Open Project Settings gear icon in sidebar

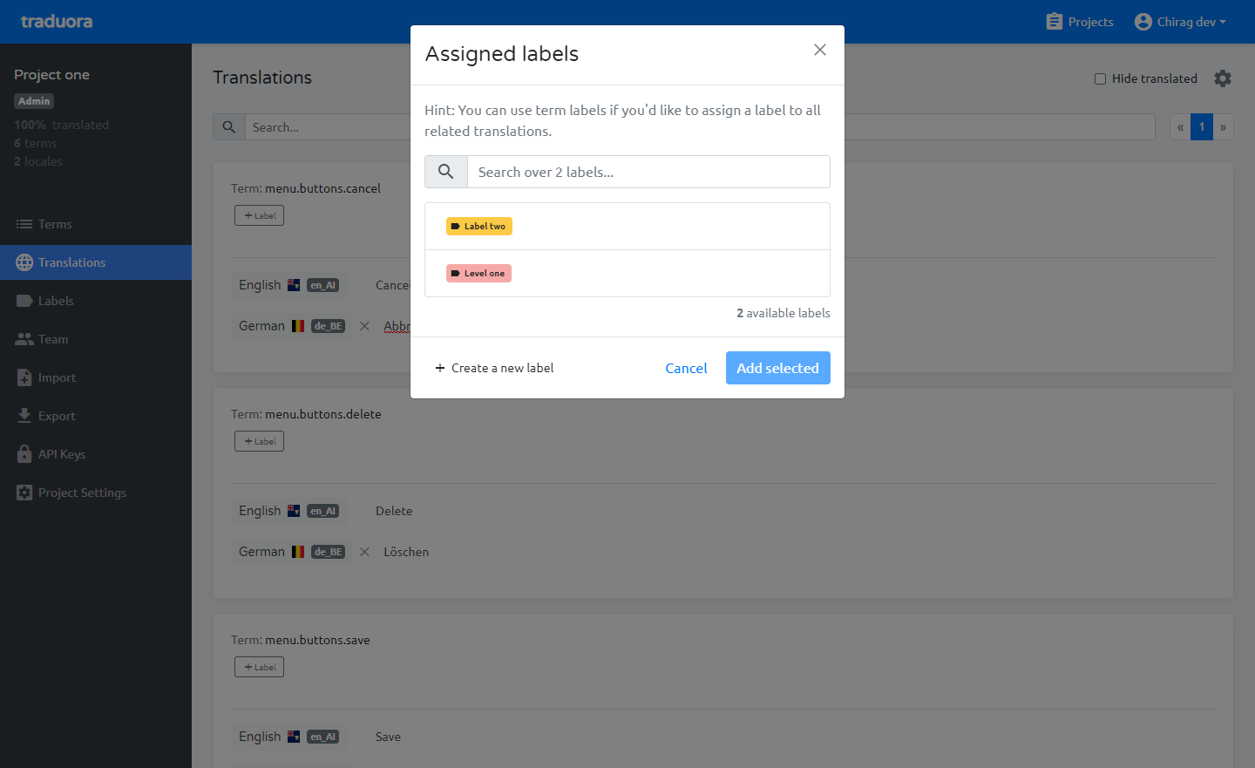pyautogui.click(x=24, y=493)
